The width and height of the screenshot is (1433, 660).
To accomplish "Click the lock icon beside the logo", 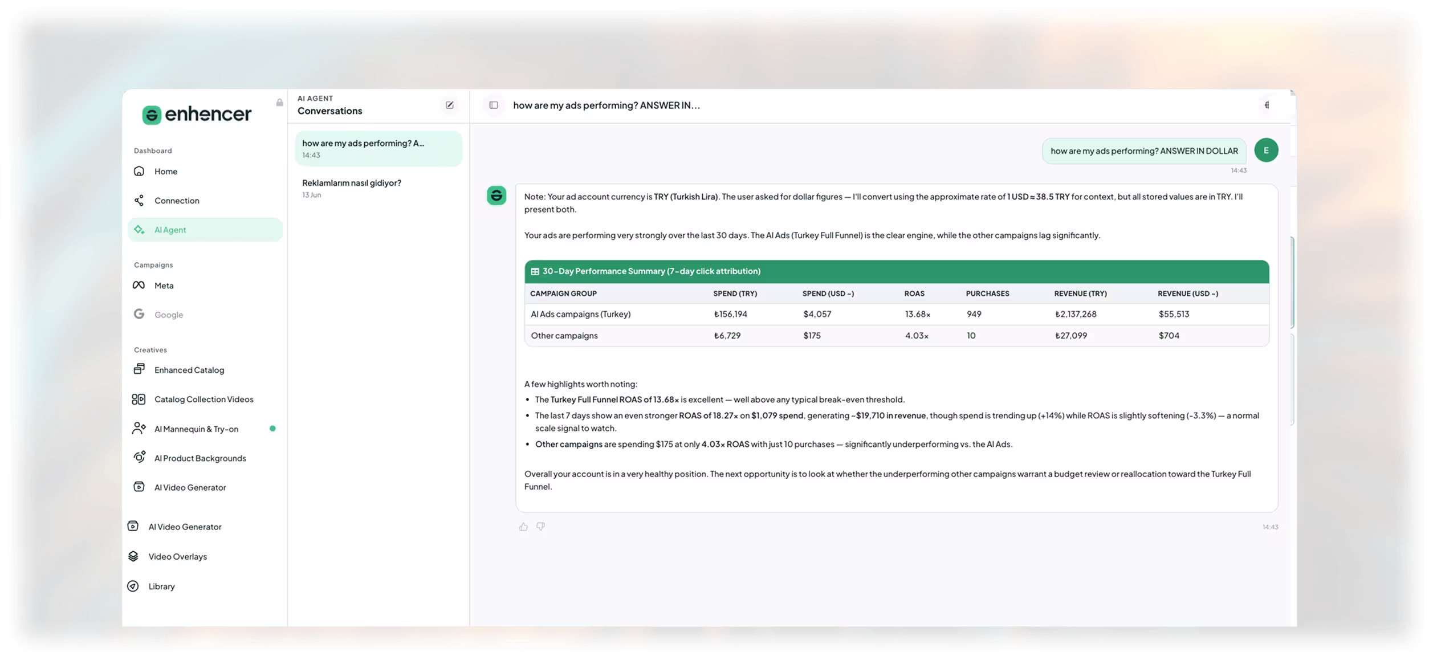I will coord(279,103).
